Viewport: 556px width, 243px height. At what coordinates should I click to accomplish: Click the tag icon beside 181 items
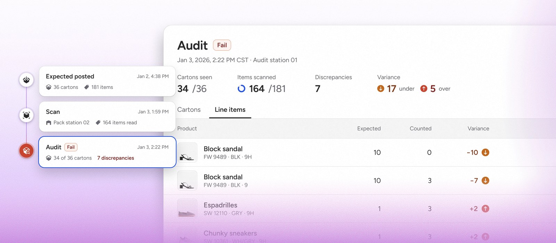[87, 87]
